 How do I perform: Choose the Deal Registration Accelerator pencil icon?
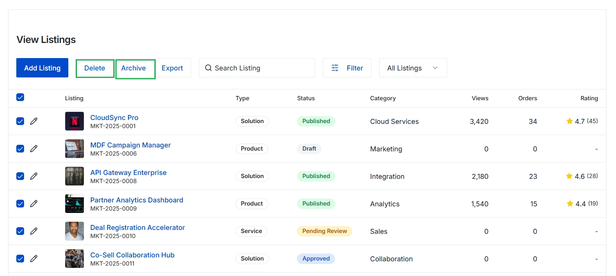click(x=34, y=231)
